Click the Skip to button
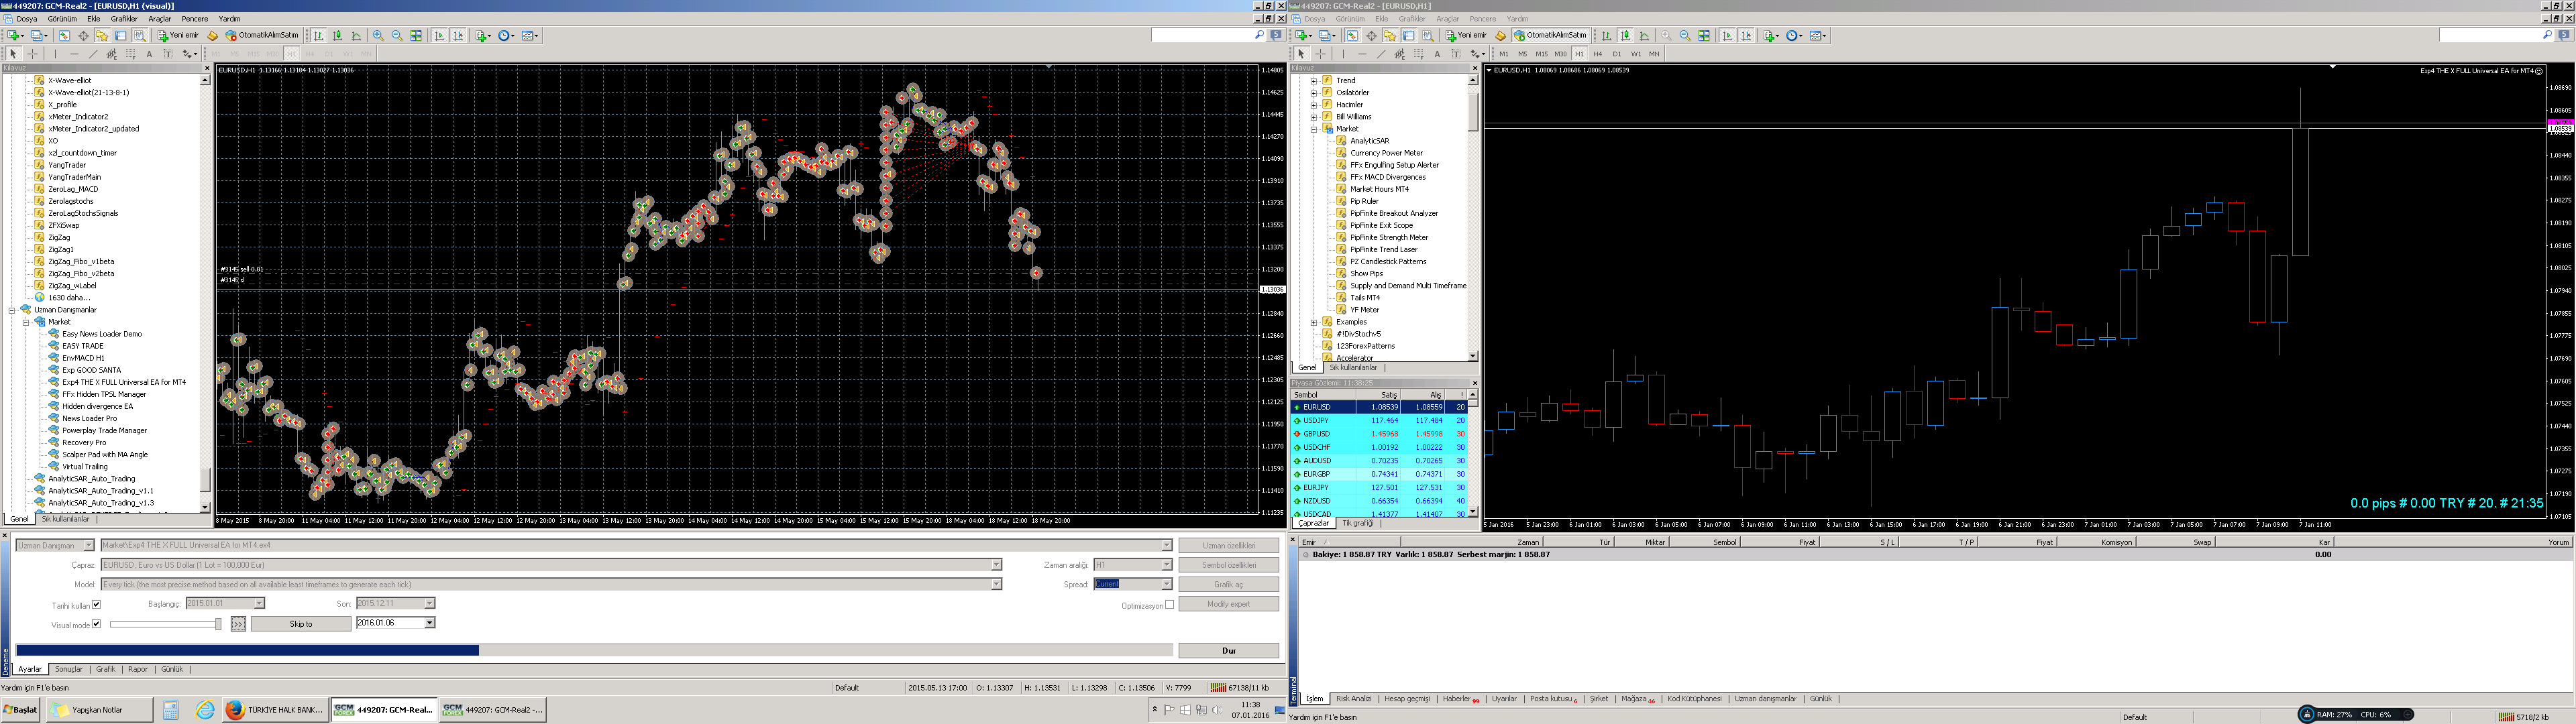This screenshot has height=724, width=2576. [300, 624]
